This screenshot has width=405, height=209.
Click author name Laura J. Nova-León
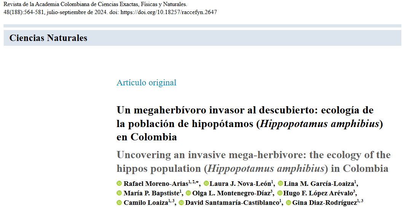[x=240, y=184]
